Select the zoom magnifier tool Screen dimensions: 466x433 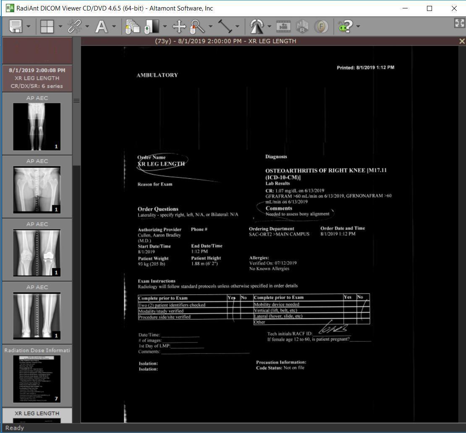pyautogui.click(x=197, y=26)
